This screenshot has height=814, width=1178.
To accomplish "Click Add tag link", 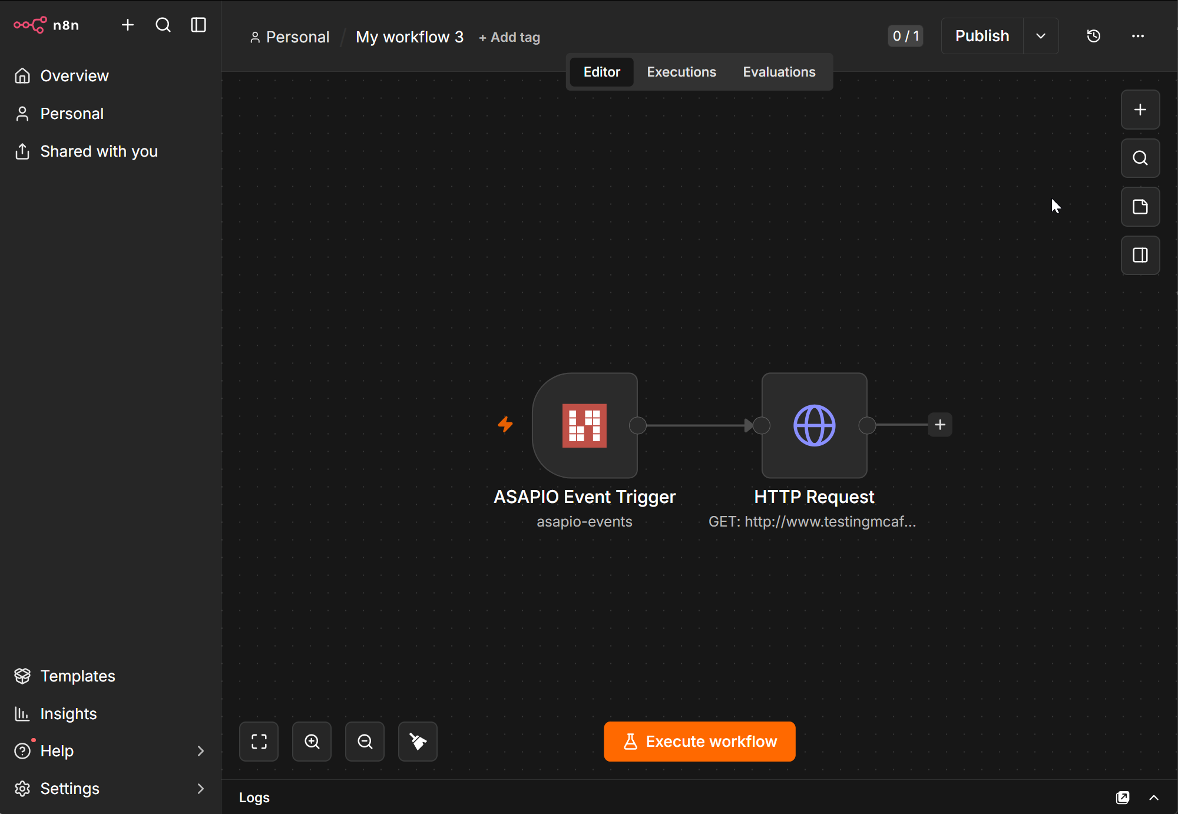I will 509,38.
